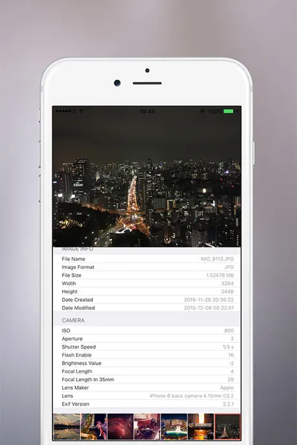The height and width of the screenshot is (445, 297).
Task: Tap the Focal Length In 35mm label
Action: pos(88,379)
